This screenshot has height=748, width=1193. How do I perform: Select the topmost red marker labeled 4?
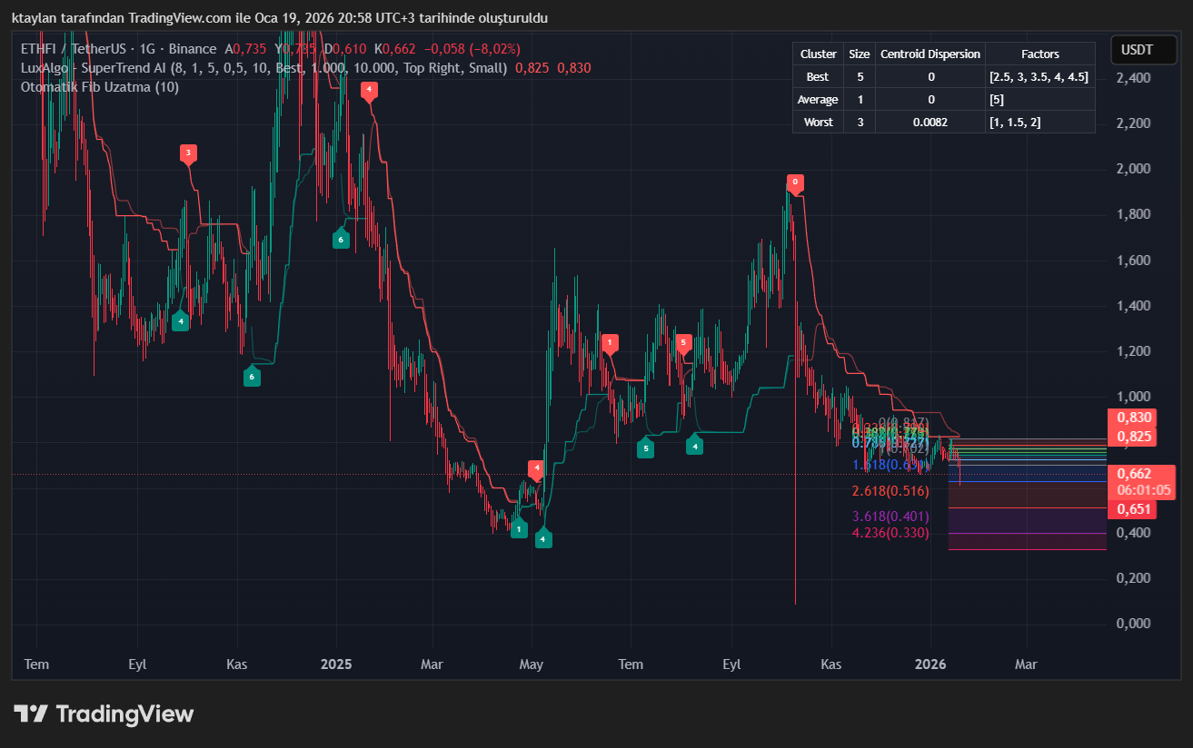pos(368,90)
